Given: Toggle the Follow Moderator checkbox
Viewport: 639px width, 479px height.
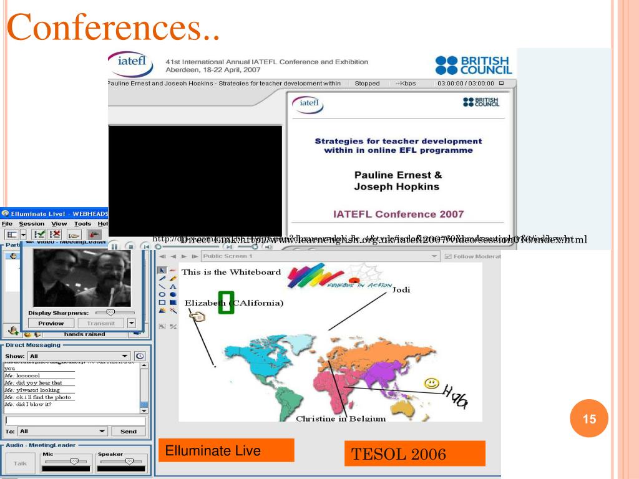Looking at the screenshot, I should pyautogui.click(x=448, y=256).
